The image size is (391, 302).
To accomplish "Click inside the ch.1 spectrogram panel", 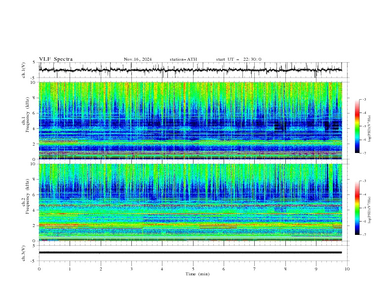I will (x=190, y=120).
